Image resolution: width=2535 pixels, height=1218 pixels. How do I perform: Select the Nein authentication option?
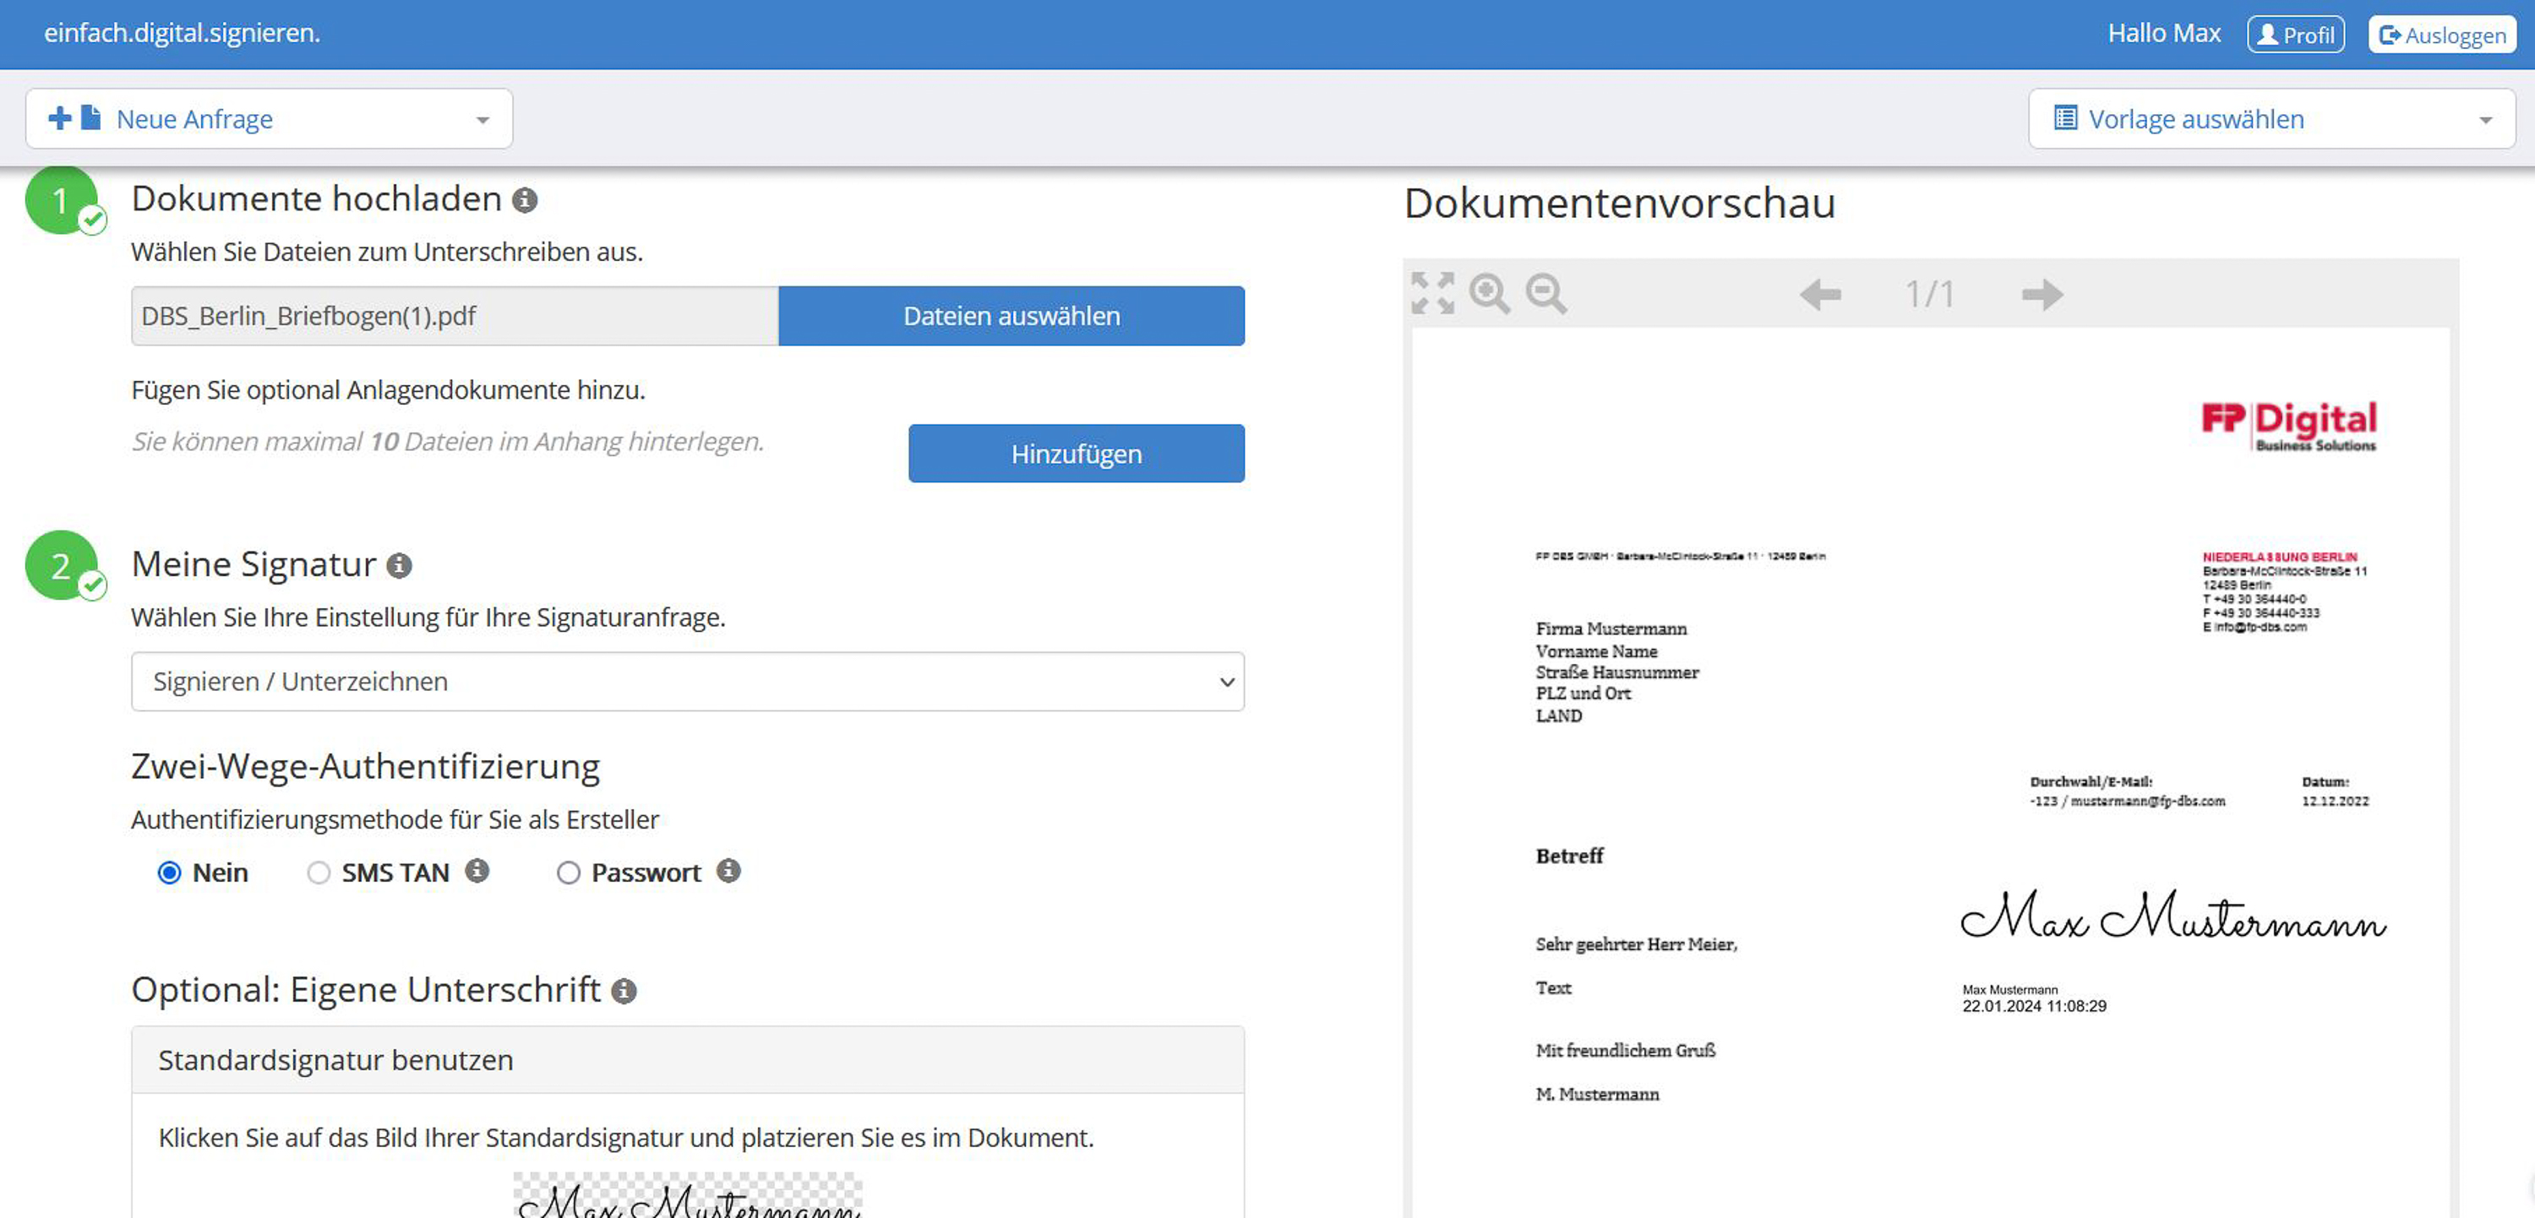[169, 872]
